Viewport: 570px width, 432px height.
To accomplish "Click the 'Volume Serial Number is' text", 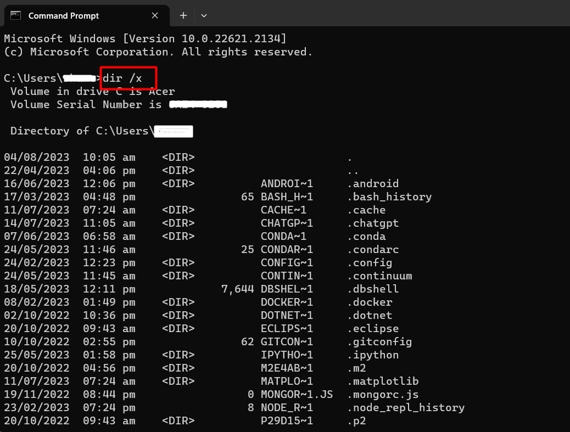I will coord(86,105).
